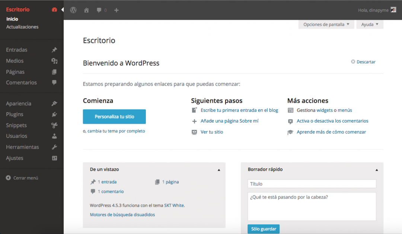Click the Herramientas wrench icon

54,147
